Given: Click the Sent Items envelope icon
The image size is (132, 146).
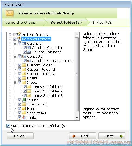Looking at the screenshot, I should [x=24, y=113].
